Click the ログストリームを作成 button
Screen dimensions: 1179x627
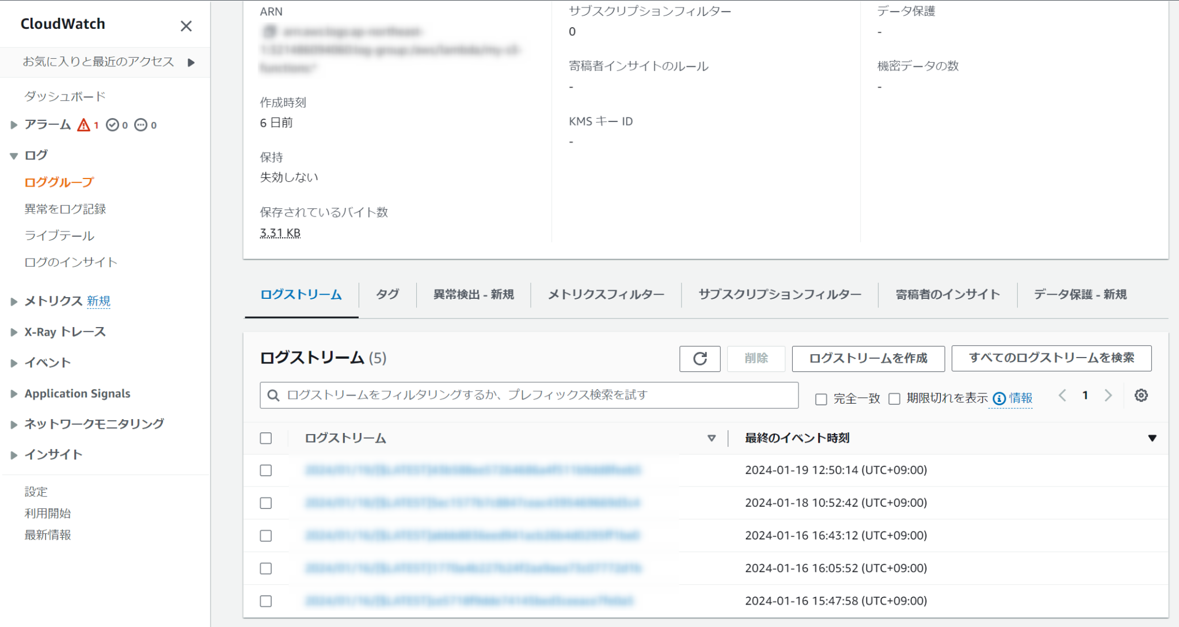(x=867, y=358)
